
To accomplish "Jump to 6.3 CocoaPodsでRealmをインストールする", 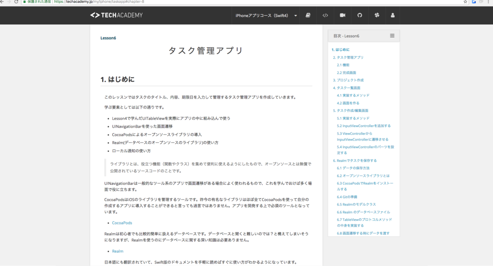I will point(365,186).
